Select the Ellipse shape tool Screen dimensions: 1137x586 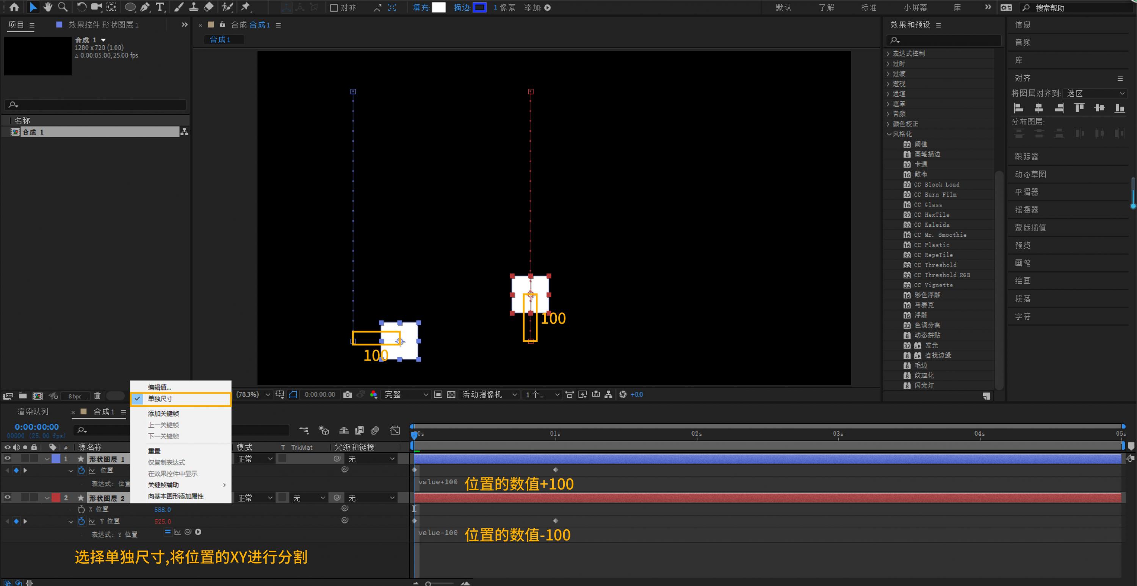pos(130,7)
